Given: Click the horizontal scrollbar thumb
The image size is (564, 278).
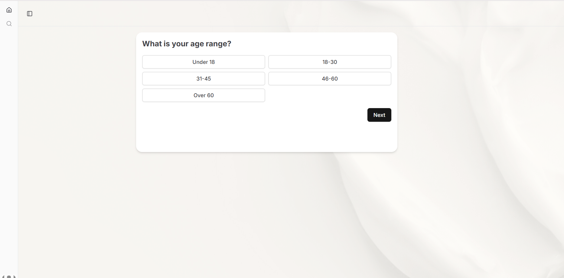Looking at the screenshot, I should 9,276.
